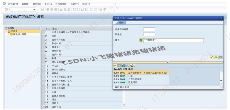Click the 应用程序对象 input field

click(x=149, y=29)
